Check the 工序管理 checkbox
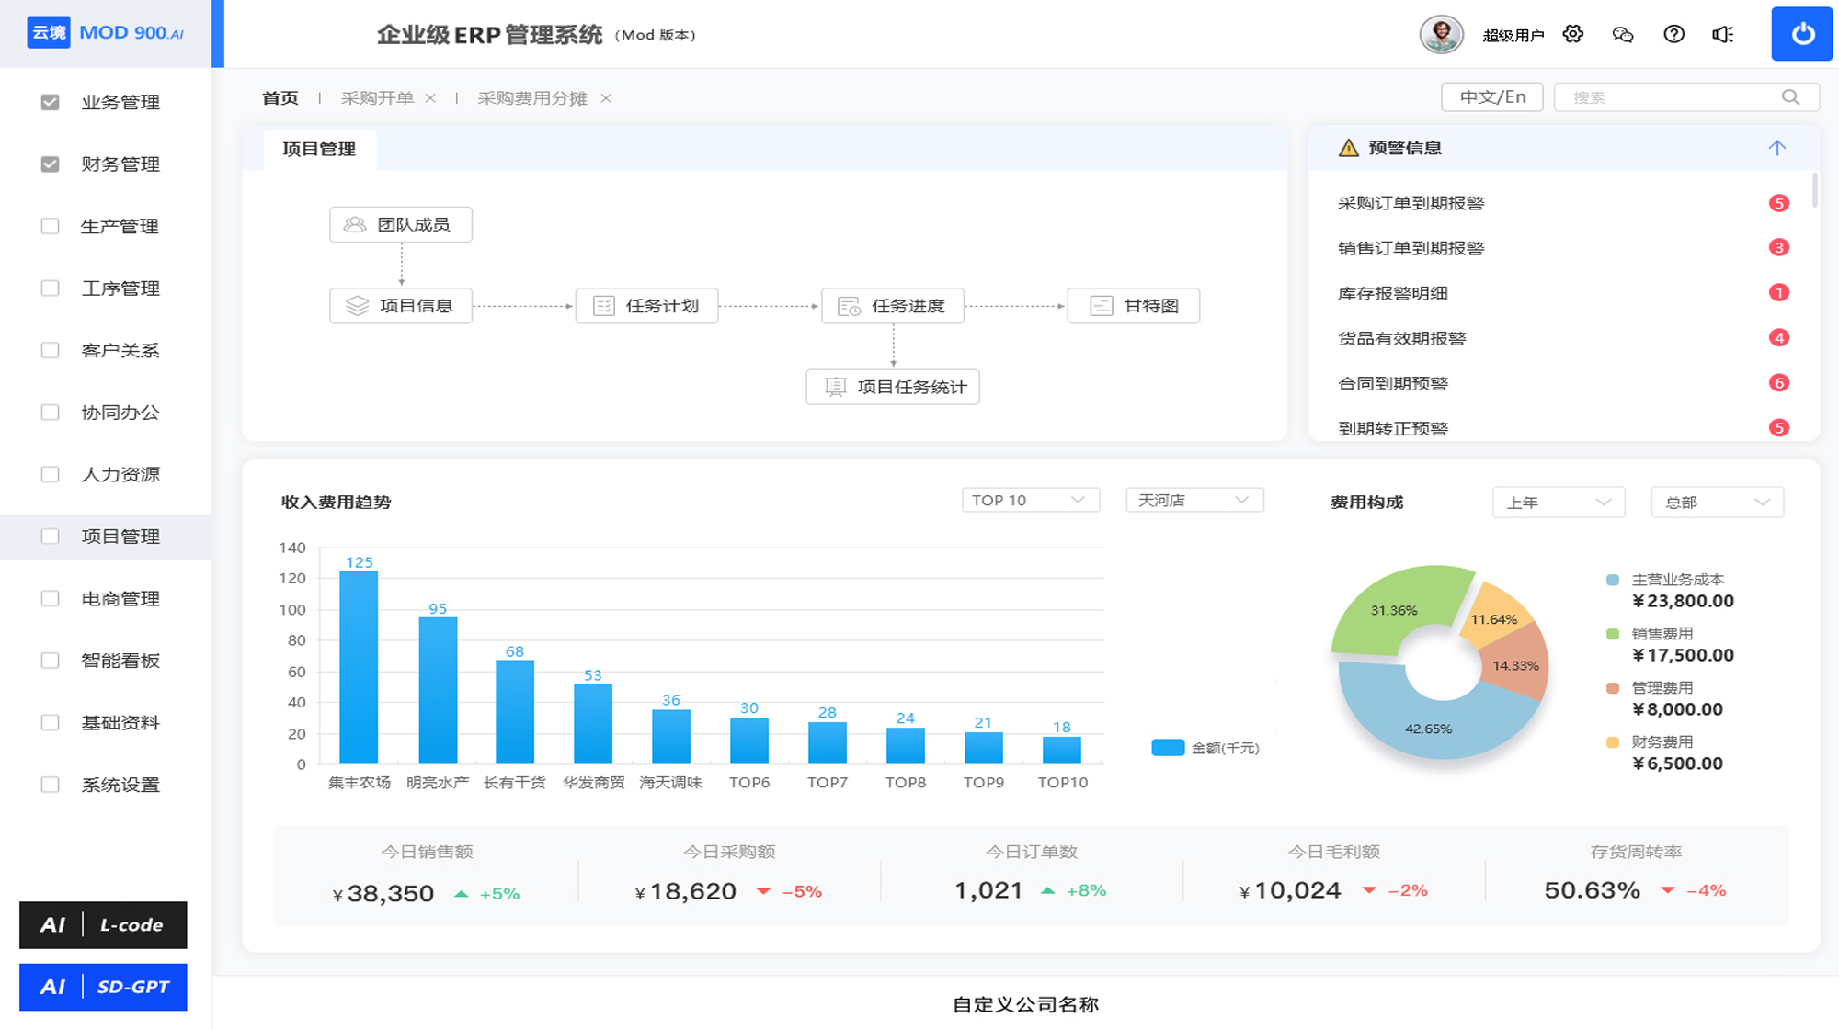 point(51,288)
